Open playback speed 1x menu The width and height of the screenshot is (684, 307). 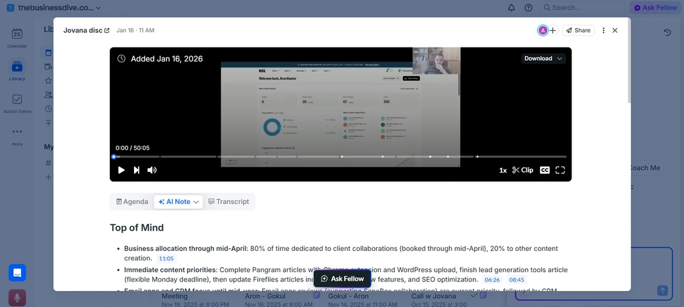tap(503, 170)
